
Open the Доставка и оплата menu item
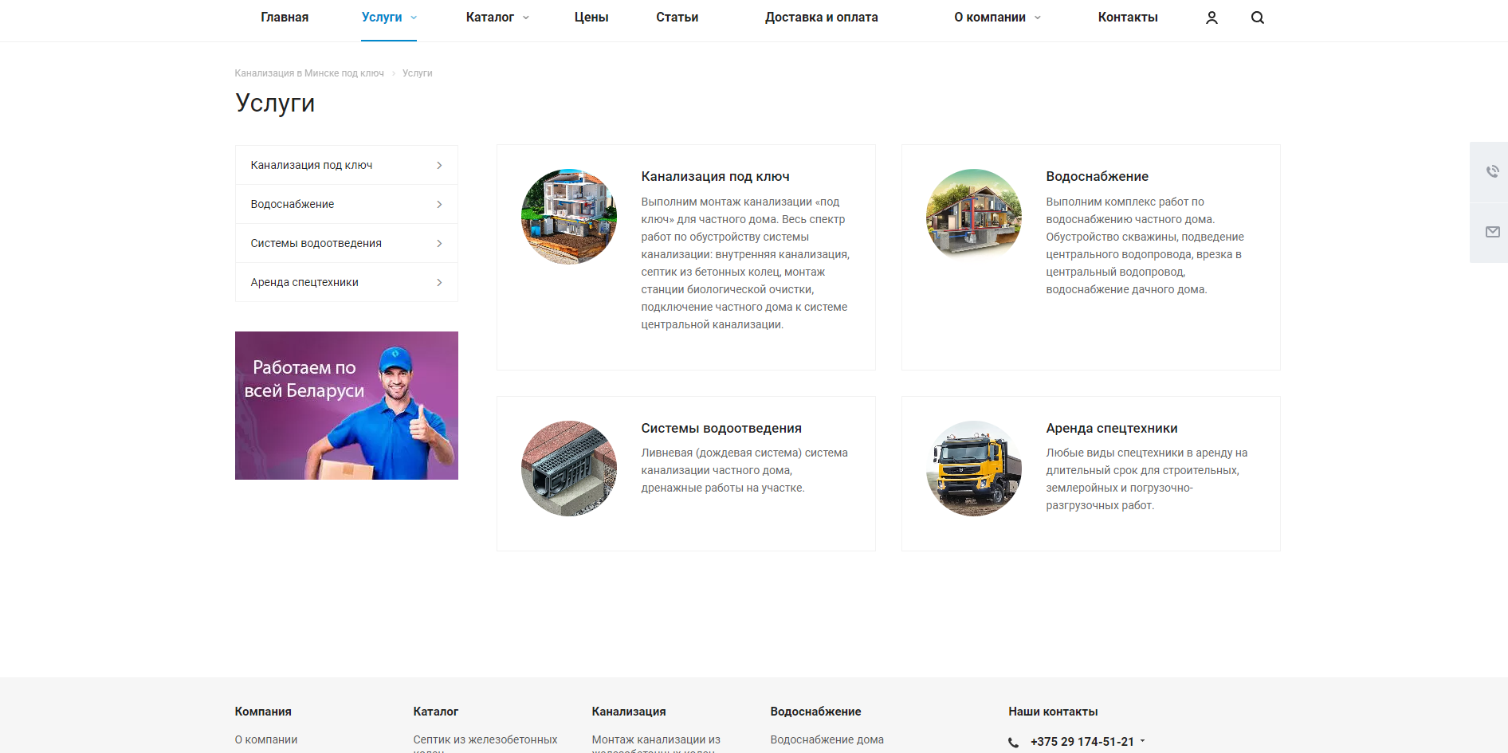(822, 18)
